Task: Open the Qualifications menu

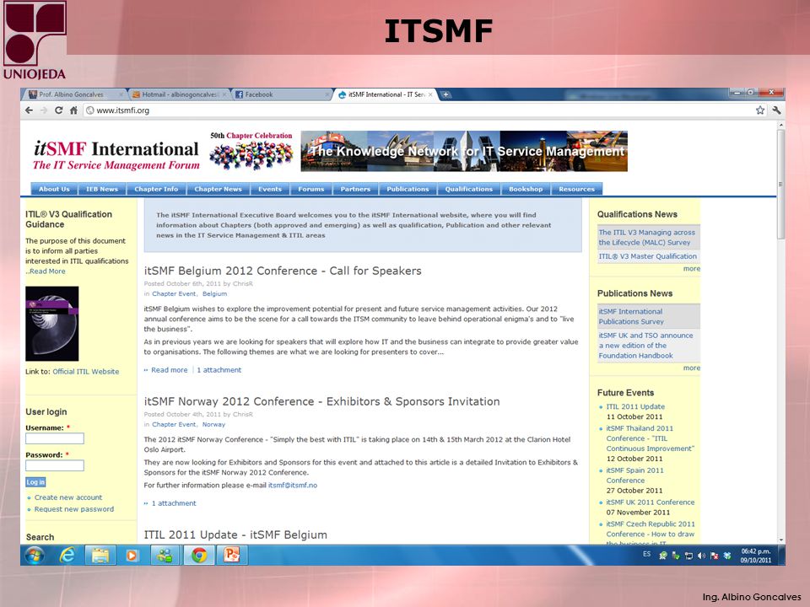Action: click(468, 189)
